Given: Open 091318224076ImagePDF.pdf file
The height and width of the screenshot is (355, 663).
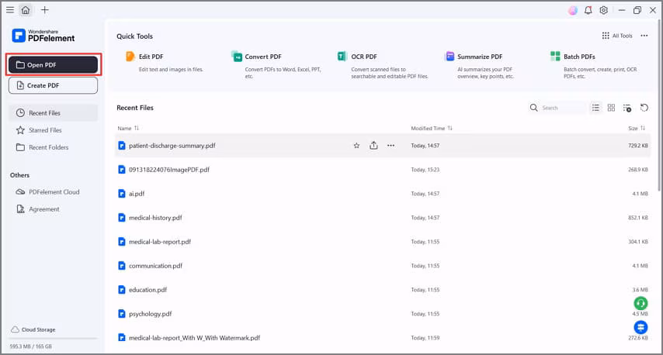Looking at the screenshot, I should tap(383, 170).
